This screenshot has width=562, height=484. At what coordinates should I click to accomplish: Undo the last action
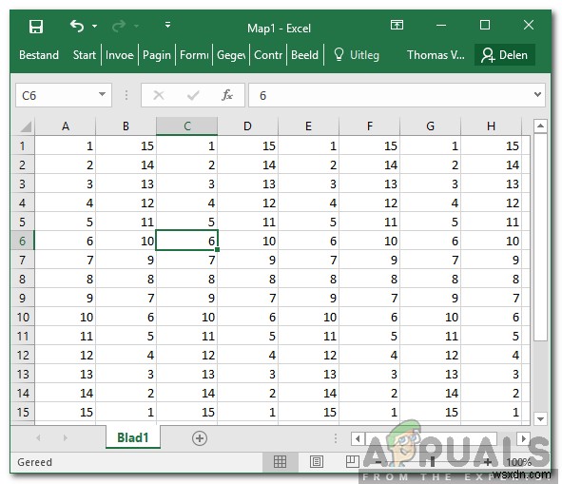(77, 27)
